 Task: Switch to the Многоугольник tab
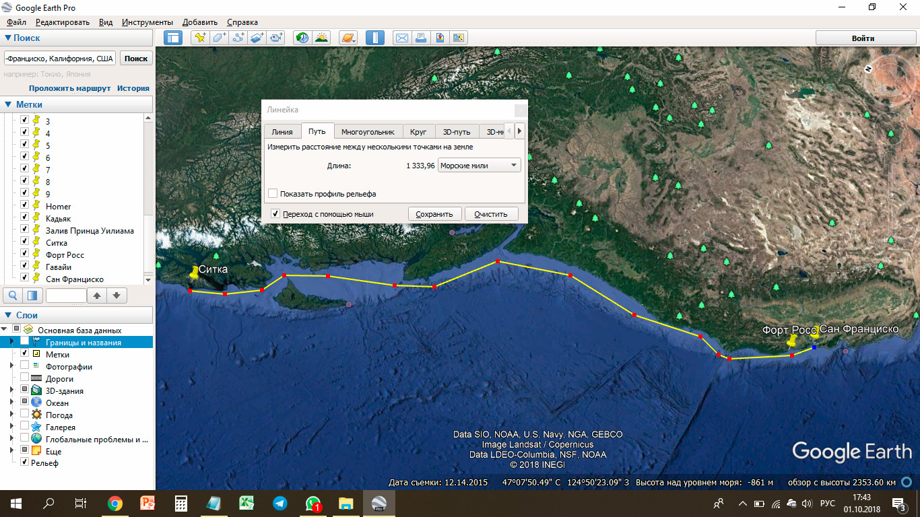(x=368, y=132)
